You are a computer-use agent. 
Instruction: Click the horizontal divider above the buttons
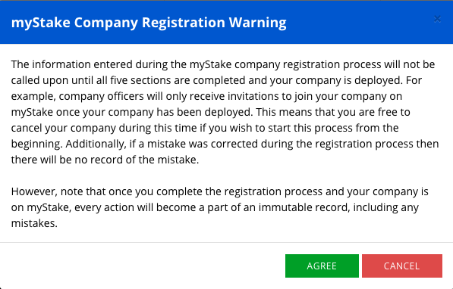click(x=226, y=242)
